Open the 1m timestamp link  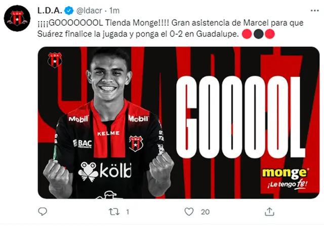tap(114, 11)
